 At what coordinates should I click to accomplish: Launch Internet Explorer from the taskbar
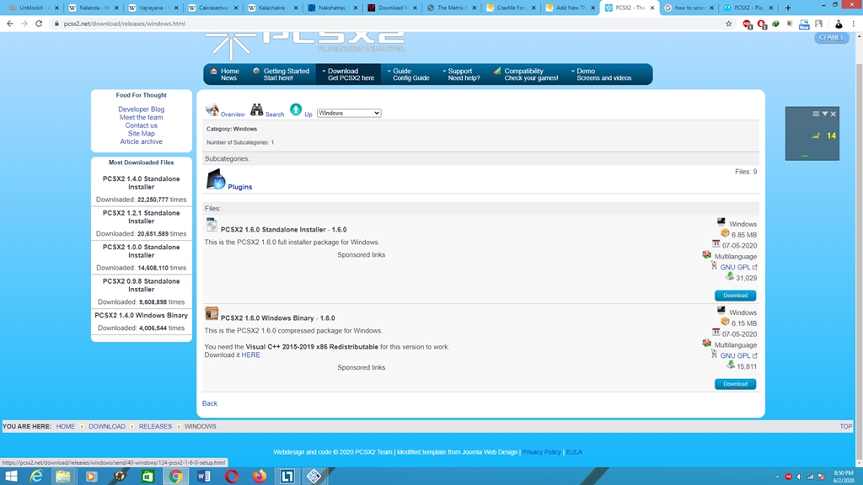[36, 477]
